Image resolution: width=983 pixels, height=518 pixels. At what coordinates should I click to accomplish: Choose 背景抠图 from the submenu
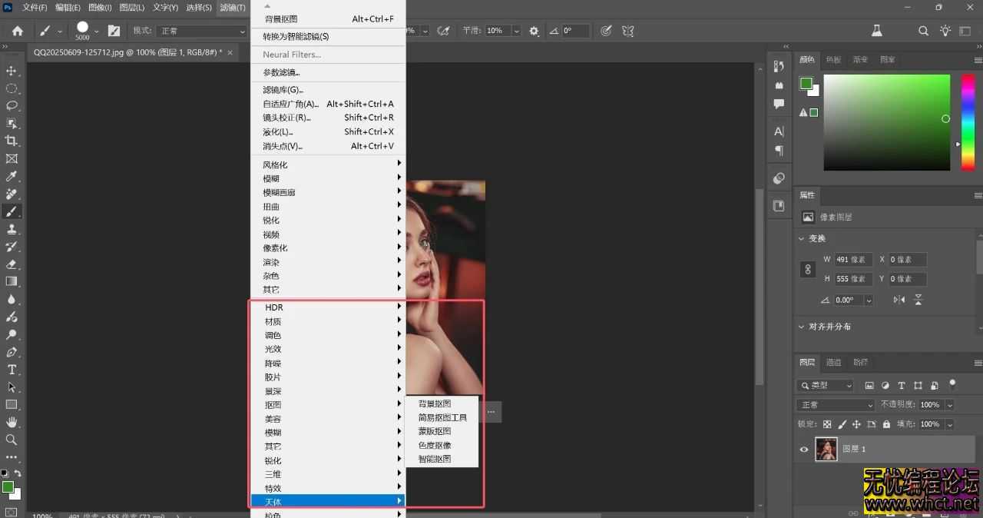434,403
